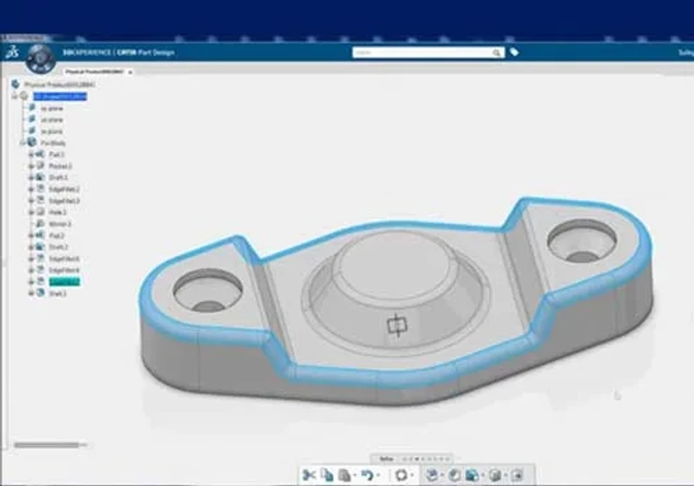The image size is (694, 486).
Task: Select the zx plane in tree
Action: [x=52, y=131]
